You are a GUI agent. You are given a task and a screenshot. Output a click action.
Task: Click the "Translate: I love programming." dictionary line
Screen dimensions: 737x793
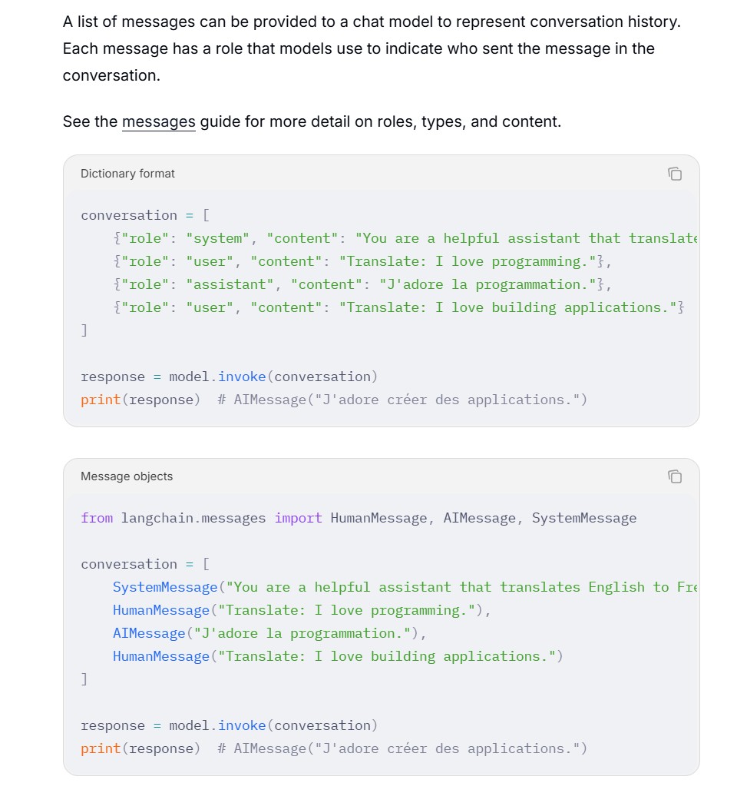coord(362,261)
